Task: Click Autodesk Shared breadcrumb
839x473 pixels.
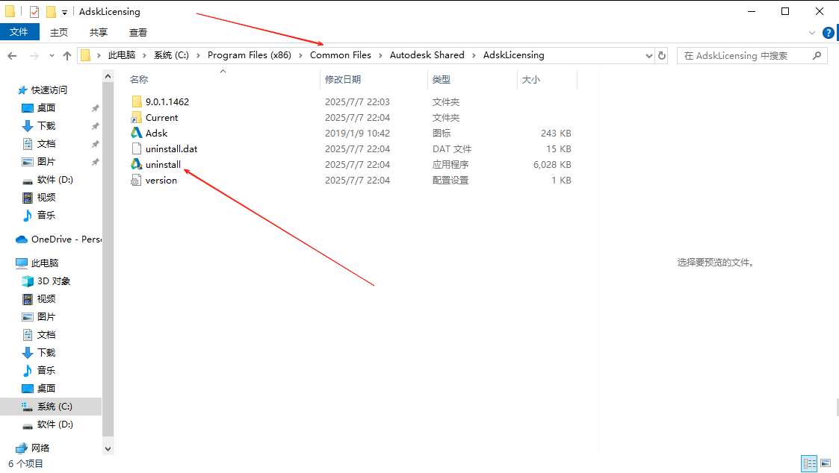Action: 427,55
